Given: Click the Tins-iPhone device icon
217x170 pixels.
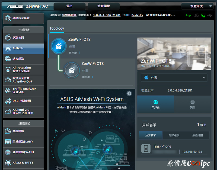Looking at the screenshot, I should click(x=146, y=149).
